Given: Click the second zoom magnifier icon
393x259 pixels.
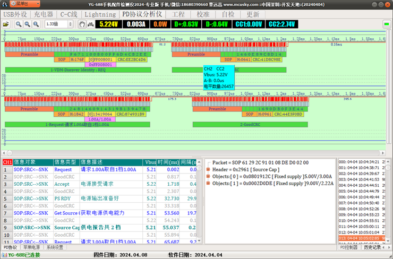Looking at the screenshot, I should click(27, 24).
